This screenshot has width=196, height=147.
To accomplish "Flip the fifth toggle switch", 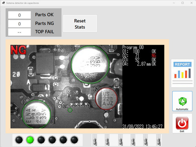I will pos(145,140).
